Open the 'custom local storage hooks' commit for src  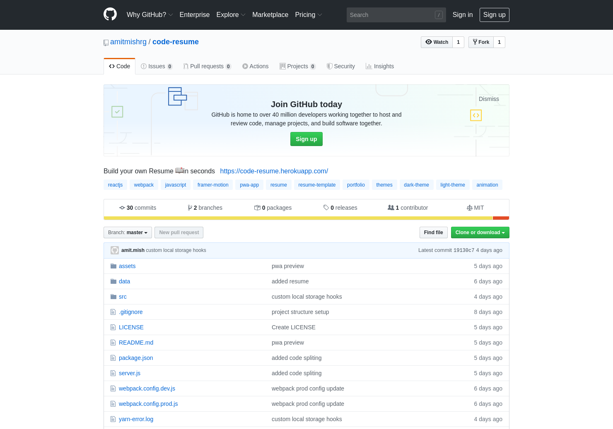[x=307, y=297]
